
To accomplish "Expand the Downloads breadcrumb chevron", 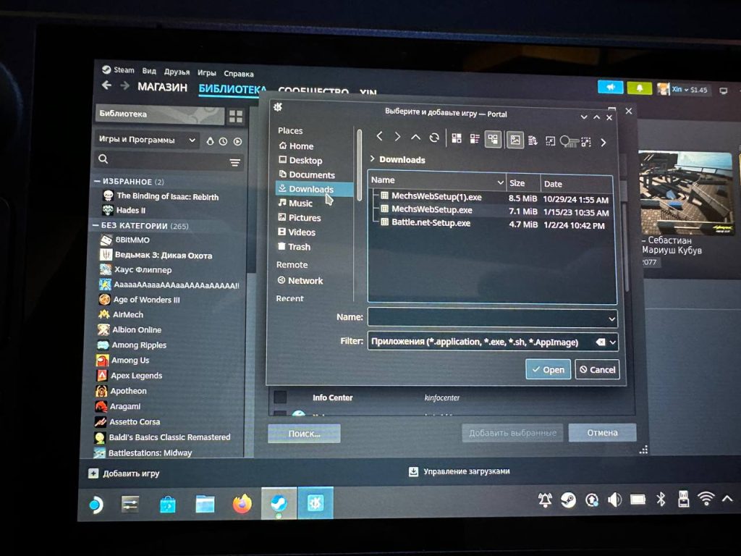I will pyautogui.click(x=372, y=159).
